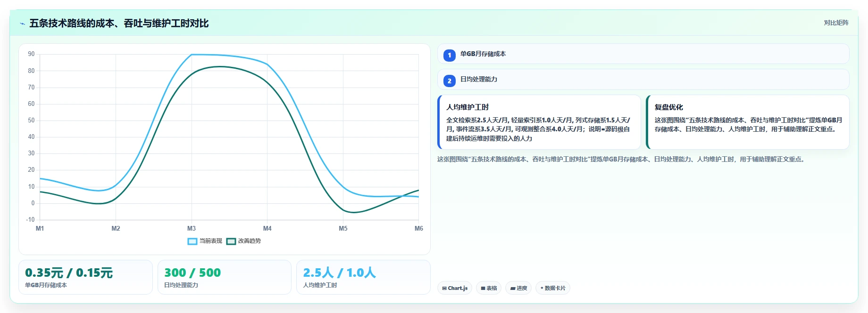Click the 当前表现 legend label
The width and height of the screenshot is (868, 313).
[x=211, y=241]
